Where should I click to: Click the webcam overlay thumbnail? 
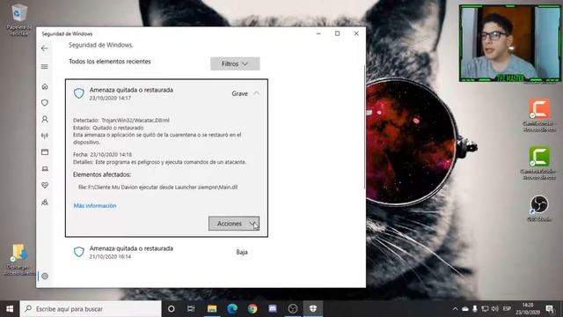pos(510,43)
